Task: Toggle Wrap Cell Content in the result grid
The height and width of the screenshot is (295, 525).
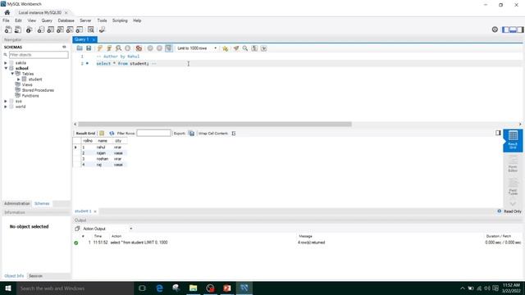Action: 234,133
